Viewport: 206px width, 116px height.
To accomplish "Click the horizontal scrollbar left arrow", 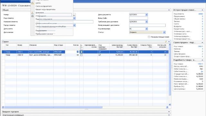I will pyautogui.click(x=3, y=107).
